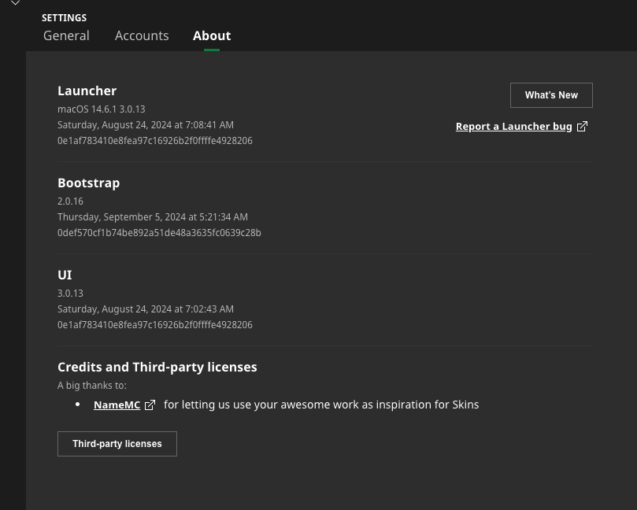Click the external-link icon next to NameMC
The image size is (637, 510).
[150, 405]
